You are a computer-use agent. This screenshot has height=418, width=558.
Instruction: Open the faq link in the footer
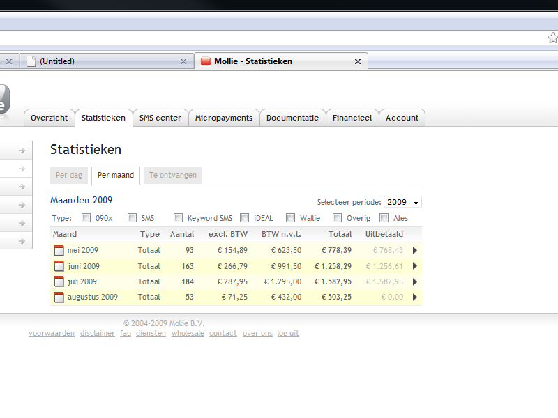(126, 334)
